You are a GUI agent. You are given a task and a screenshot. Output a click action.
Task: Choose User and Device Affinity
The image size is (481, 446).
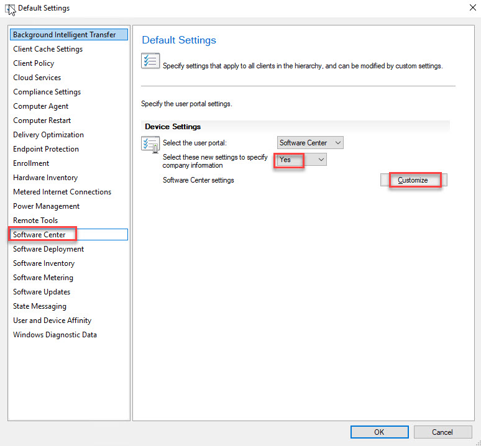coord(52,321)
